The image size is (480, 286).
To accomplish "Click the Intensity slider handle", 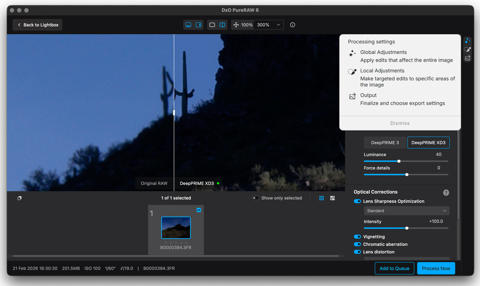I will (x=407, y=228).
